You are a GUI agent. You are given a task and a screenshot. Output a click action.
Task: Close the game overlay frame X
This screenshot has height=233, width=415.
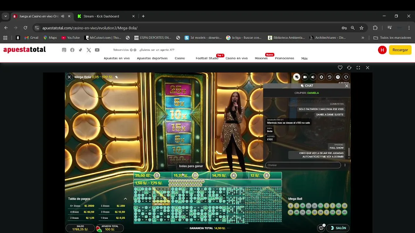coord(367,68)
